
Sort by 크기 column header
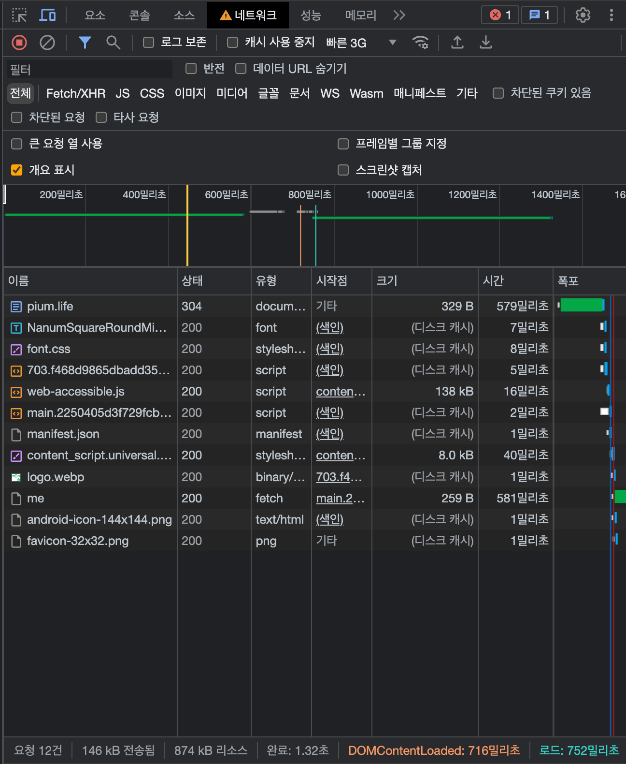pos(425,281)
